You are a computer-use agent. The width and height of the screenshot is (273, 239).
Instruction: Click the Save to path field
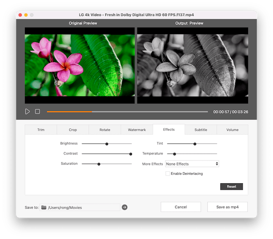point(83,207)
